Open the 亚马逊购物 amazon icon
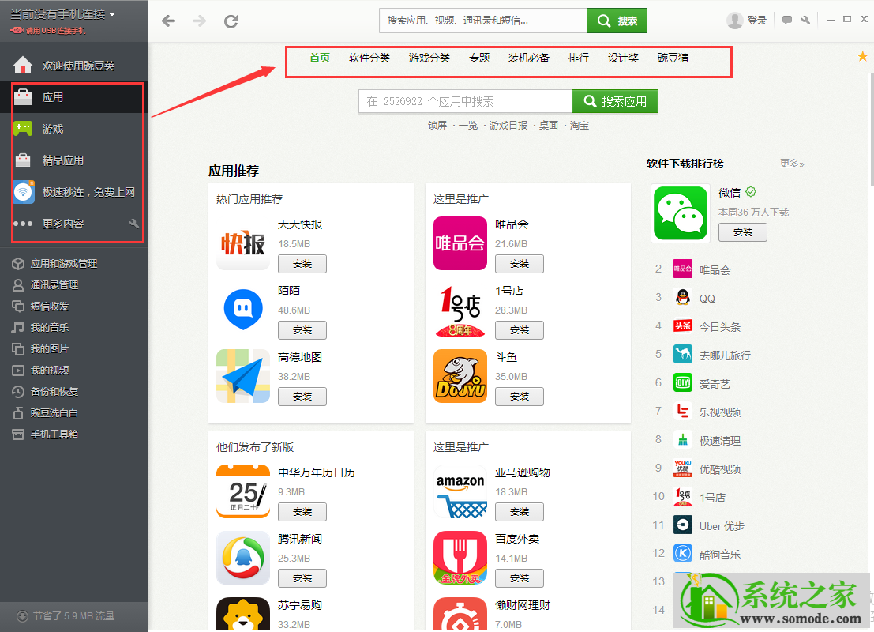Screen dimensions: 874x632 pos(460,492)
